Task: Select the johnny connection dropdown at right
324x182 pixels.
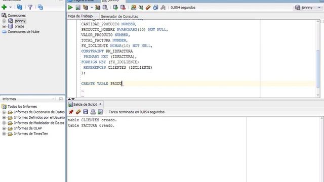Action: pyautogui.click(x=308, y=8)
